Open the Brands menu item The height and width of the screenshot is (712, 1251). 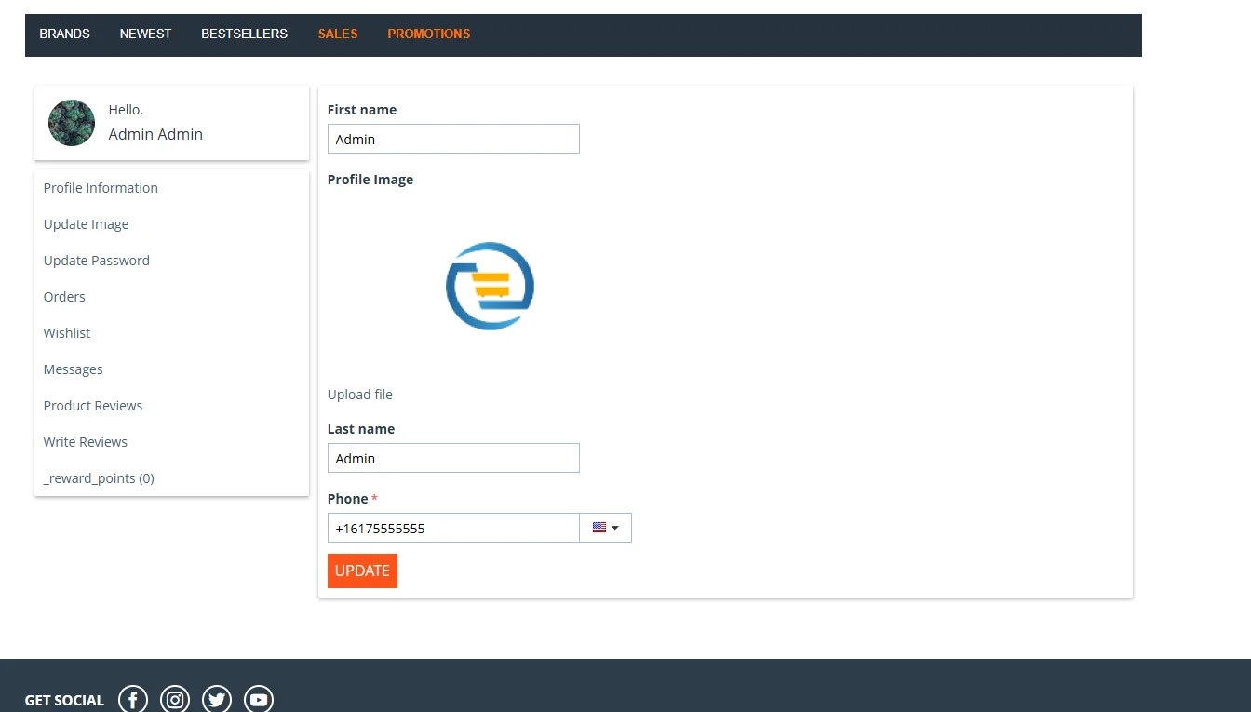64,34
